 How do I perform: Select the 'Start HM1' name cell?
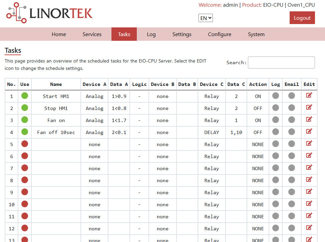(x=56, y=96)
